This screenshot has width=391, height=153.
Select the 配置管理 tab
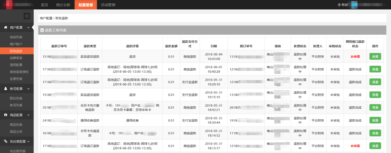[x=86, y=5]
